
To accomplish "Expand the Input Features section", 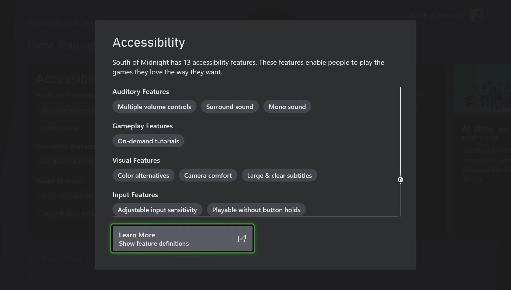I will click(x=135, y=194).
